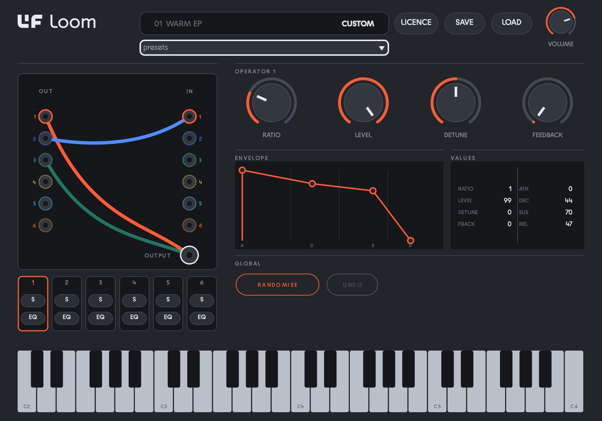Click the IN jack for operator 5
This screenshot has width=602, height=421.
(x=189, y=203)
